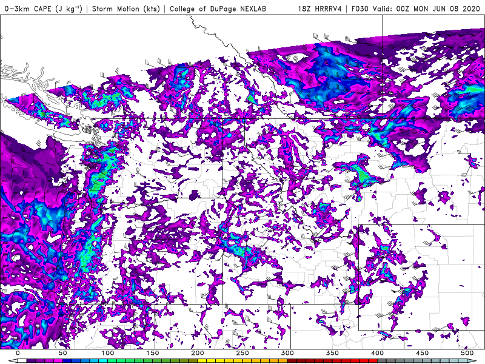This screenshot has width=485, height=364.
Task: Click the '0' color scale label
Action: tap(18, 353)
